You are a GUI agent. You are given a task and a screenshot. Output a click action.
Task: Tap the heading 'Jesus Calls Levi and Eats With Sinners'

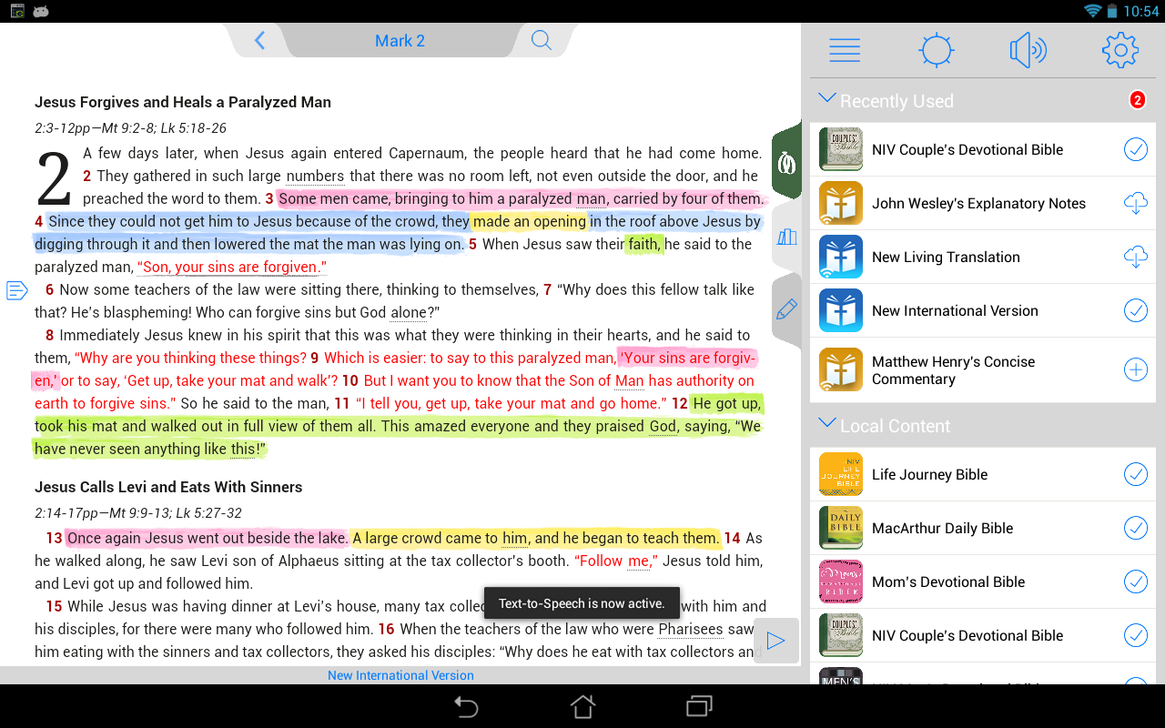tap(168, 487)
